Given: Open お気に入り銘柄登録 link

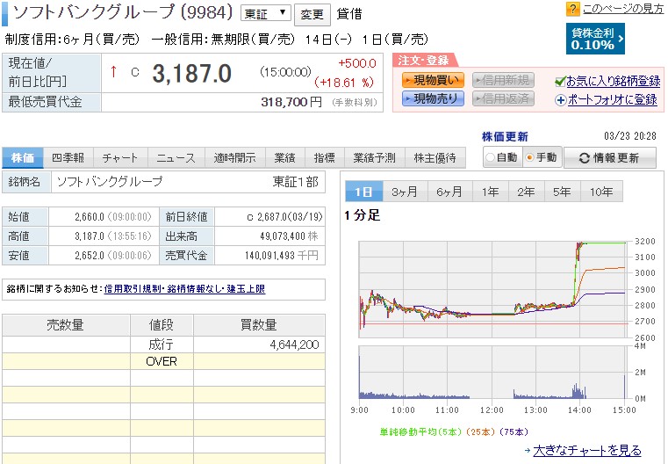Looking at the screenshot, I should pyautogui.click(x=613, y=81).
